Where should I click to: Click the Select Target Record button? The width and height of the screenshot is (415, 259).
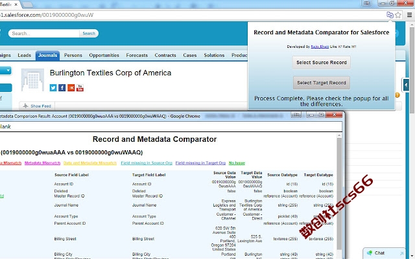[322, 83]
